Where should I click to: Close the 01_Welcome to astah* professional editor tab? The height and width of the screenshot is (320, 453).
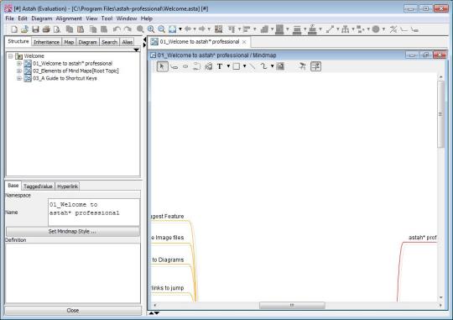pos(244,42)
